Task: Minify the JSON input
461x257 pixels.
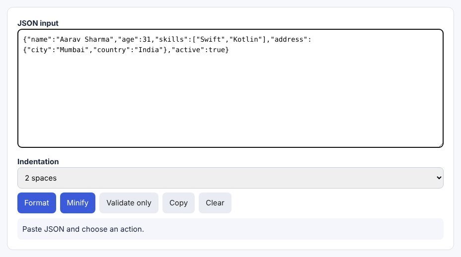Action: click(x=77, y=203)
